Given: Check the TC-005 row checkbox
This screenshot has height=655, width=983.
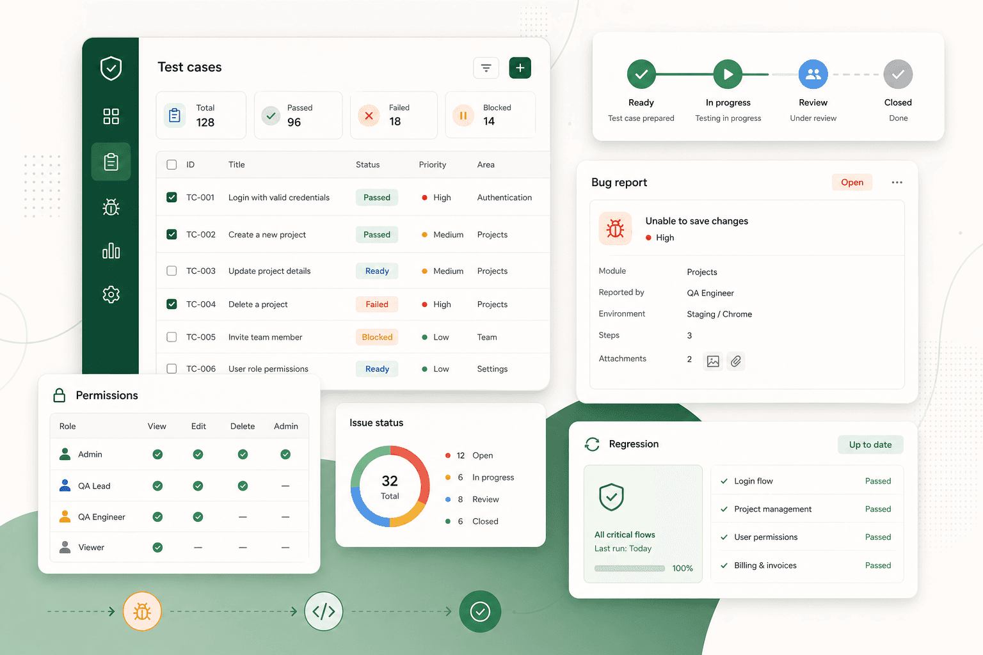Looking at the screenshot, I should coord(172,336).
